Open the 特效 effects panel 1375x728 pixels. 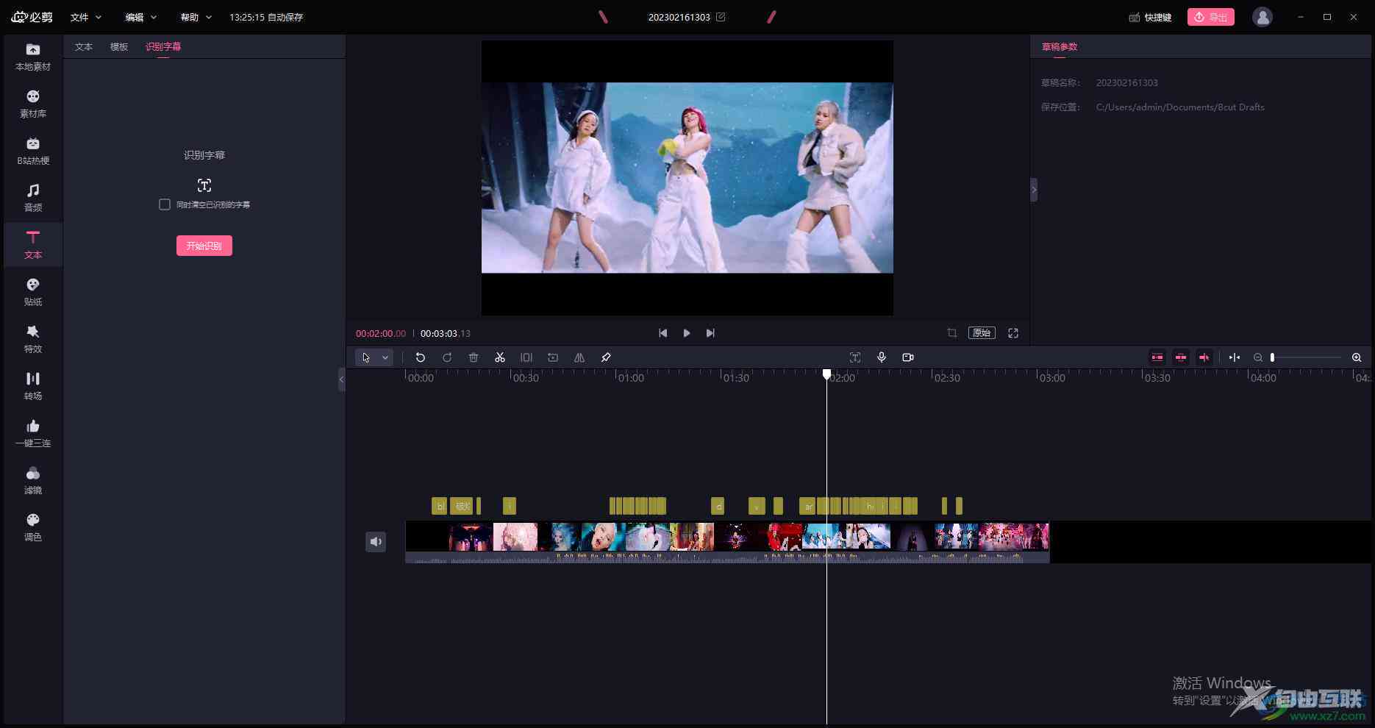click(x=33, y=339)
